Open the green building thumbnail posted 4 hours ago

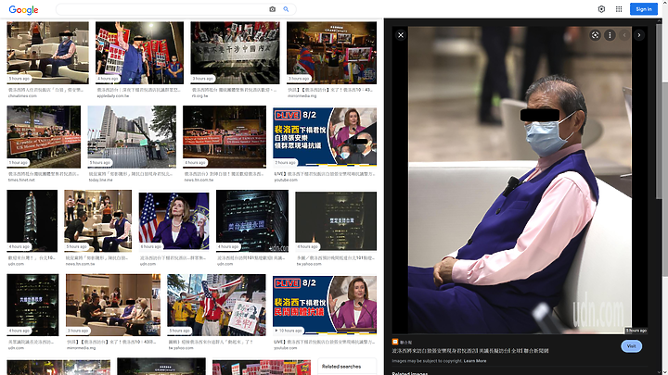[x=32, y=305]
